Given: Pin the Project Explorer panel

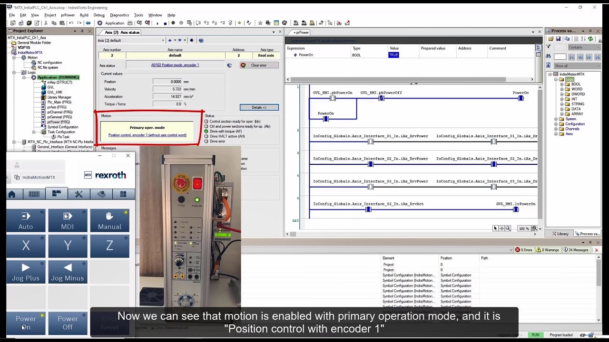Looking at the screenshot, I should (83, 31).
